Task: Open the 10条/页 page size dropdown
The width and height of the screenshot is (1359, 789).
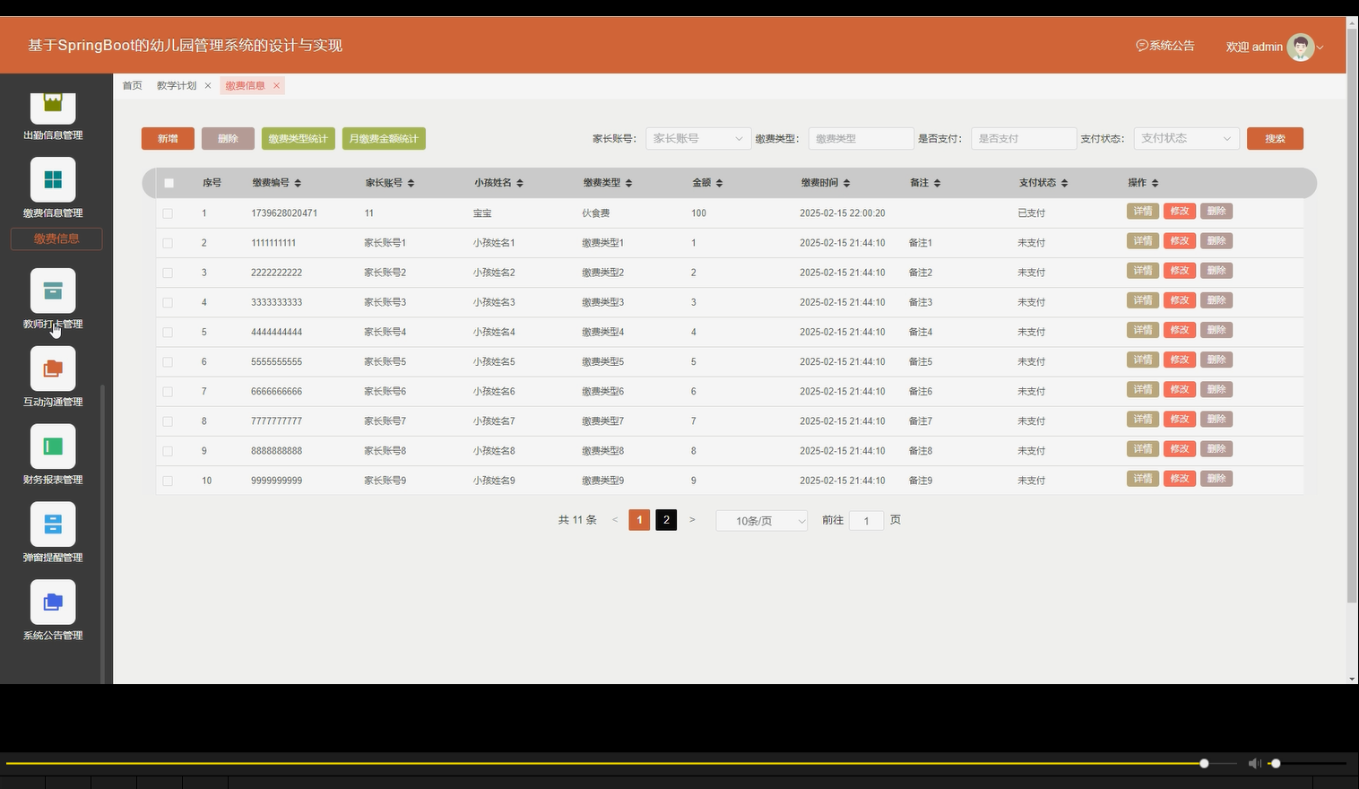Action: (762, 521)
